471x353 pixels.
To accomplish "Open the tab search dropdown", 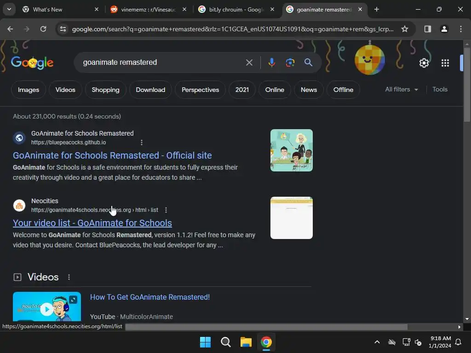I will tap(9, 9).
